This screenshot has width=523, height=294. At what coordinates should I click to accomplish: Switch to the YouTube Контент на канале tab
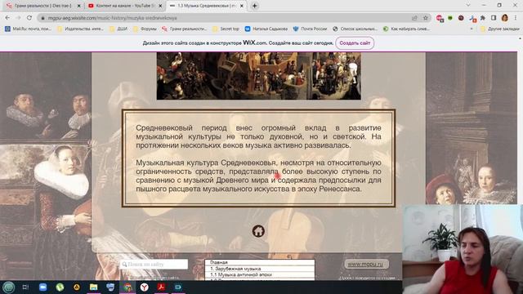(124, 6)
